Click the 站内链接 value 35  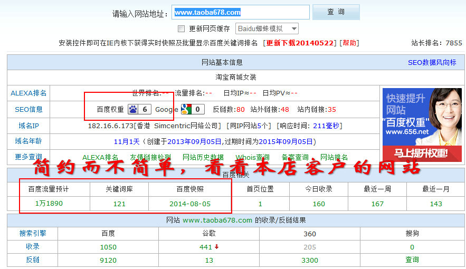(331, 110)
